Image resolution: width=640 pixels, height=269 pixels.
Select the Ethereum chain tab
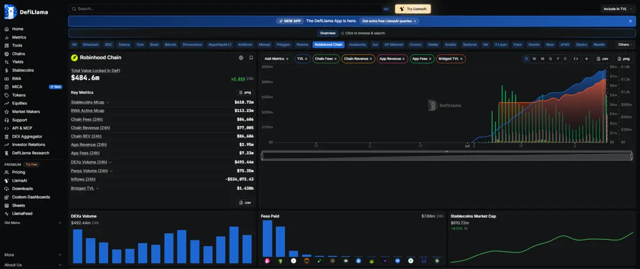tap(91, 45)
